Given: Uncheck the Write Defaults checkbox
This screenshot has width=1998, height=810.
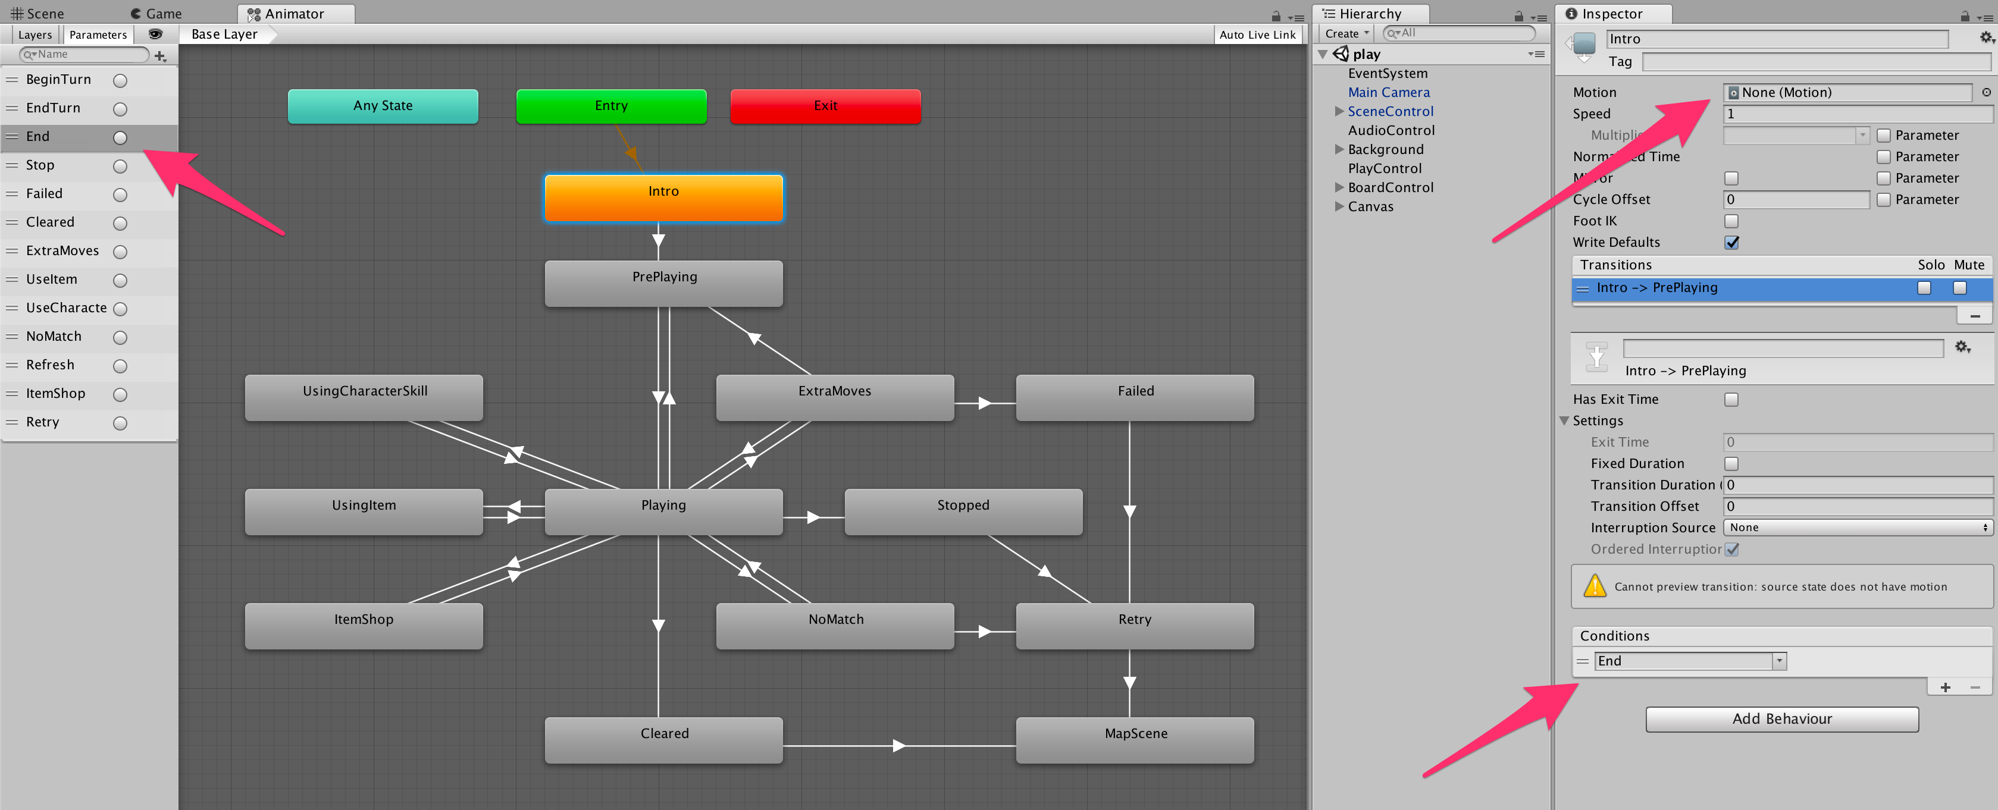Looking at the screenshot, I should click(1731, 243).
